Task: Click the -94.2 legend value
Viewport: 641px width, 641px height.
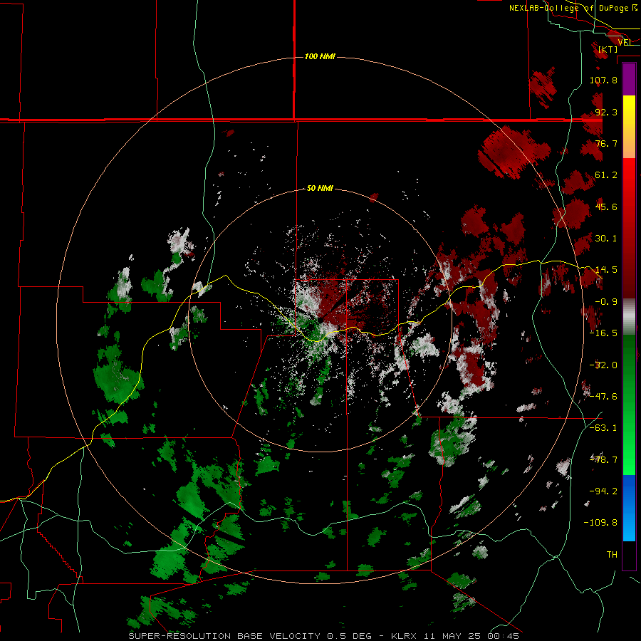Action: [603, 491]
